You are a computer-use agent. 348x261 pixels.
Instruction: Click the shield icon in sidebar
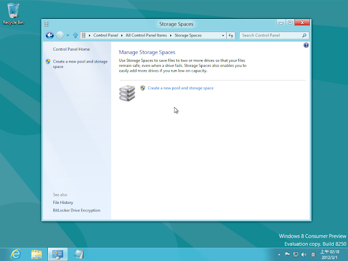48,61
